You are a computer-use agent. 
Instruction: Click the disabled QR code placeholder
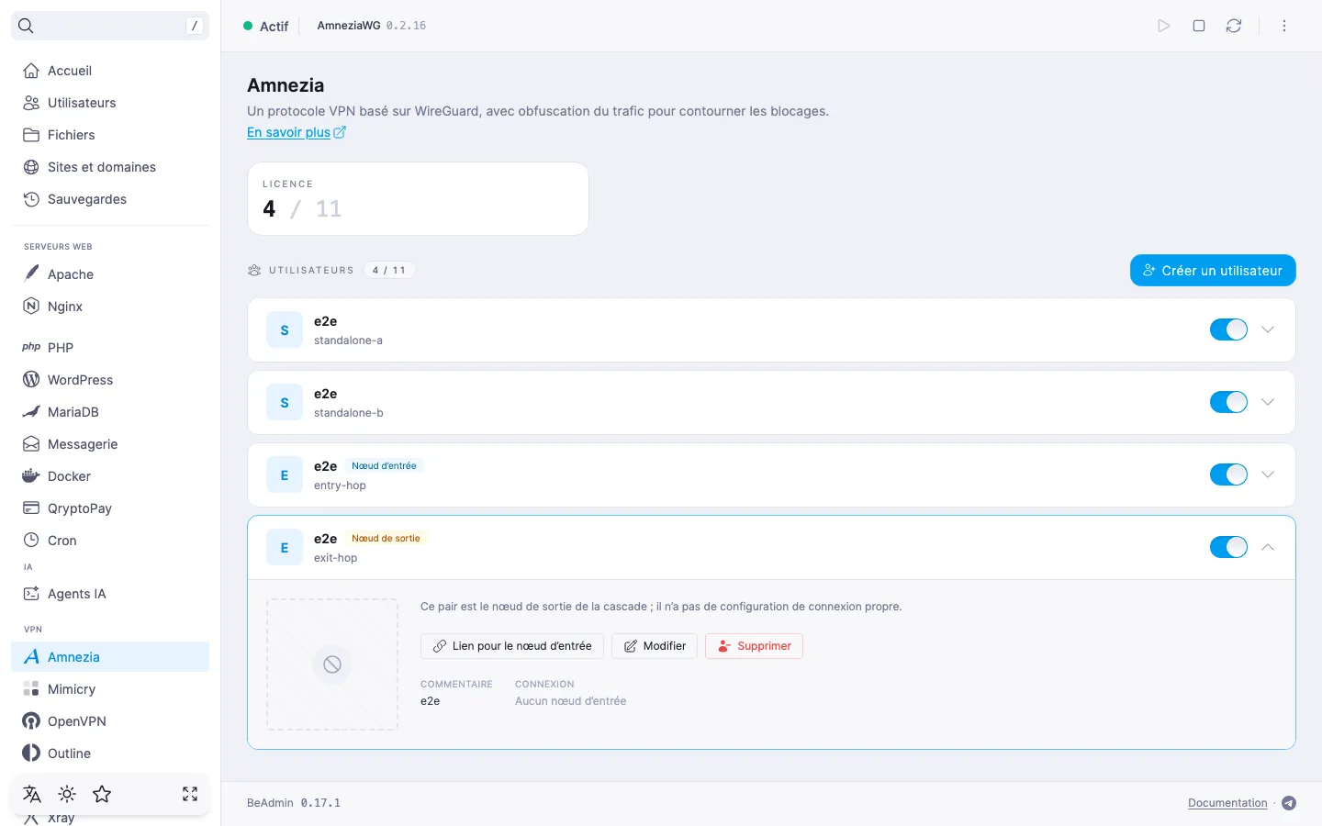coord(332,664)
